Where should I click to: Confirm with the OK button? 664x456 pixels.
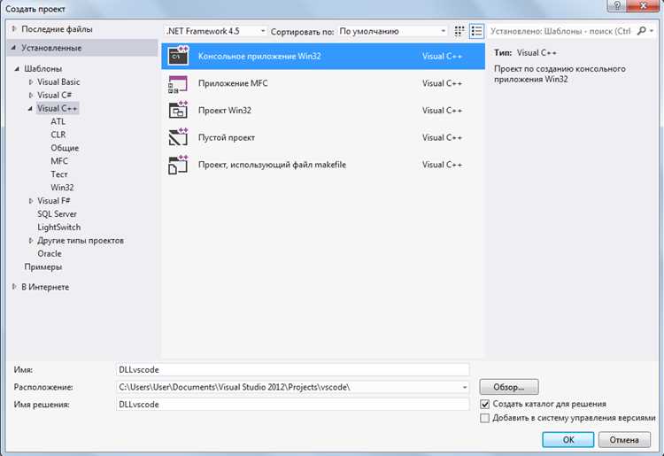coord(567,440)
